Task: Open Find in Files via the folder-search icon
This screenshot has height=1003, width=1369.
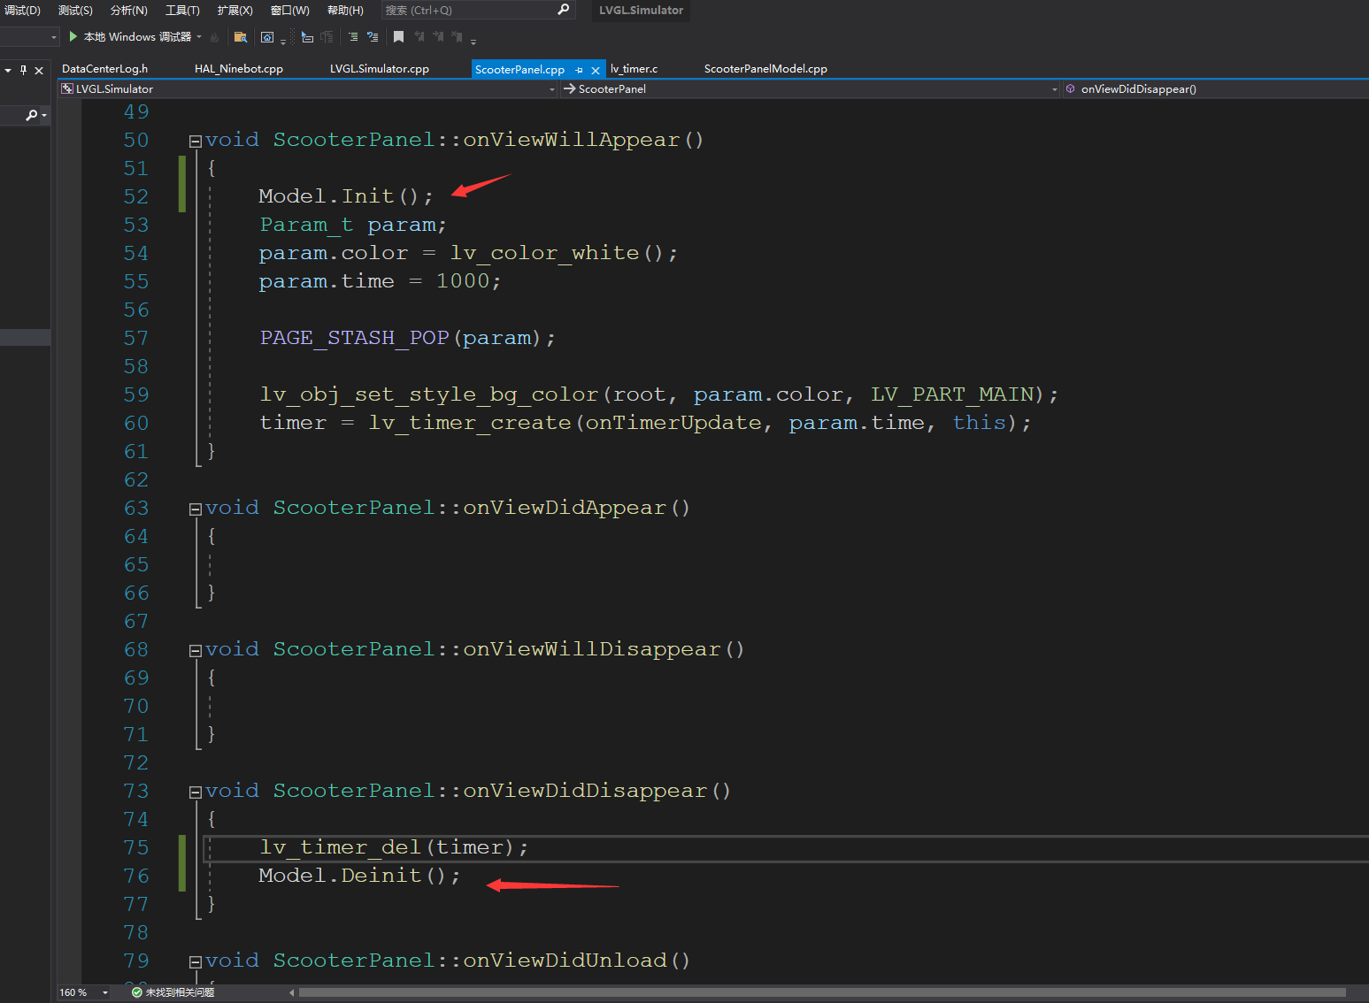Action: tap(241, 36)
